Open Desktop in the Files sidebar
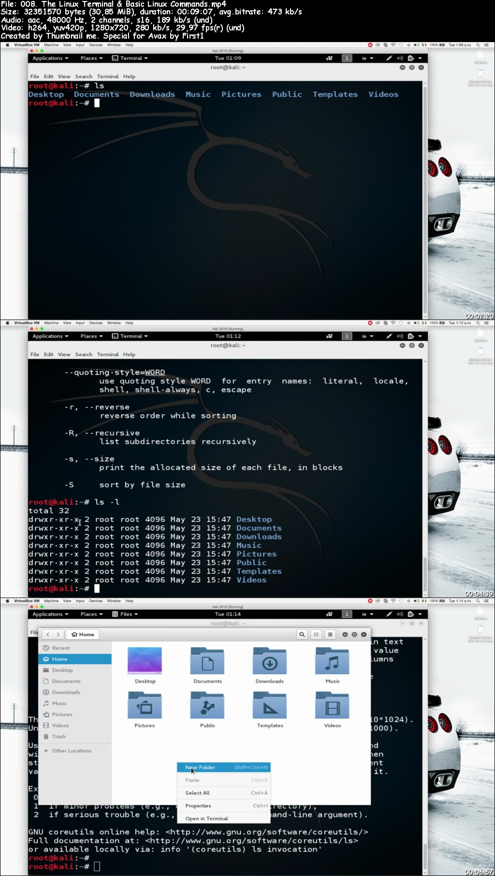 click(75, 670)
